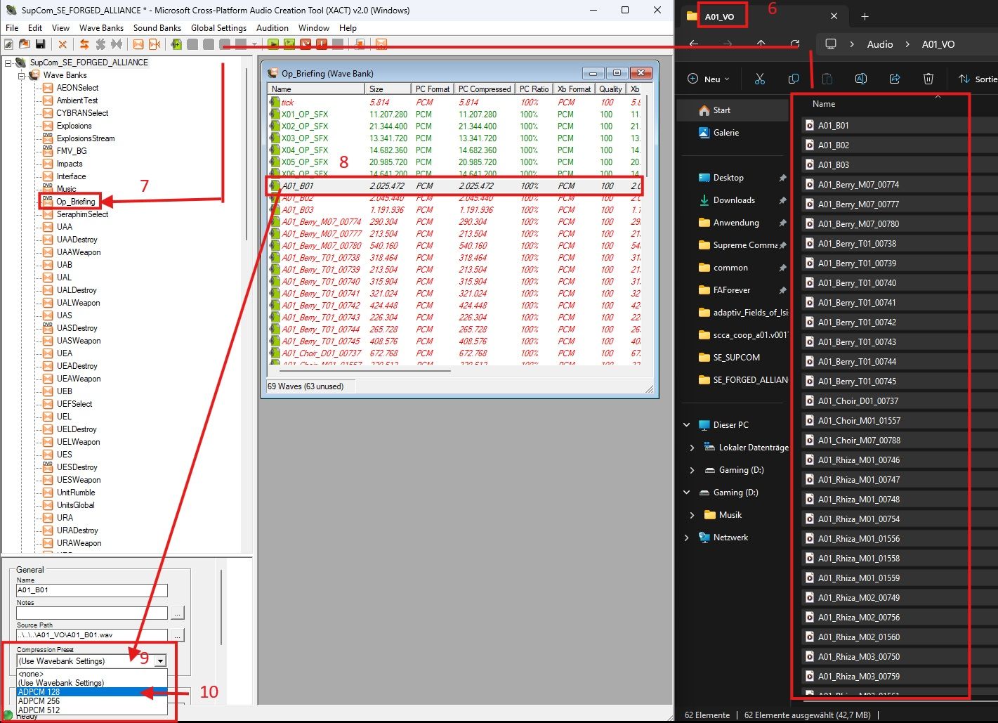The height and width of the screenshot is (723, 998).
Task: Refresh the Explorer folder view
Action: coord(795,44)
